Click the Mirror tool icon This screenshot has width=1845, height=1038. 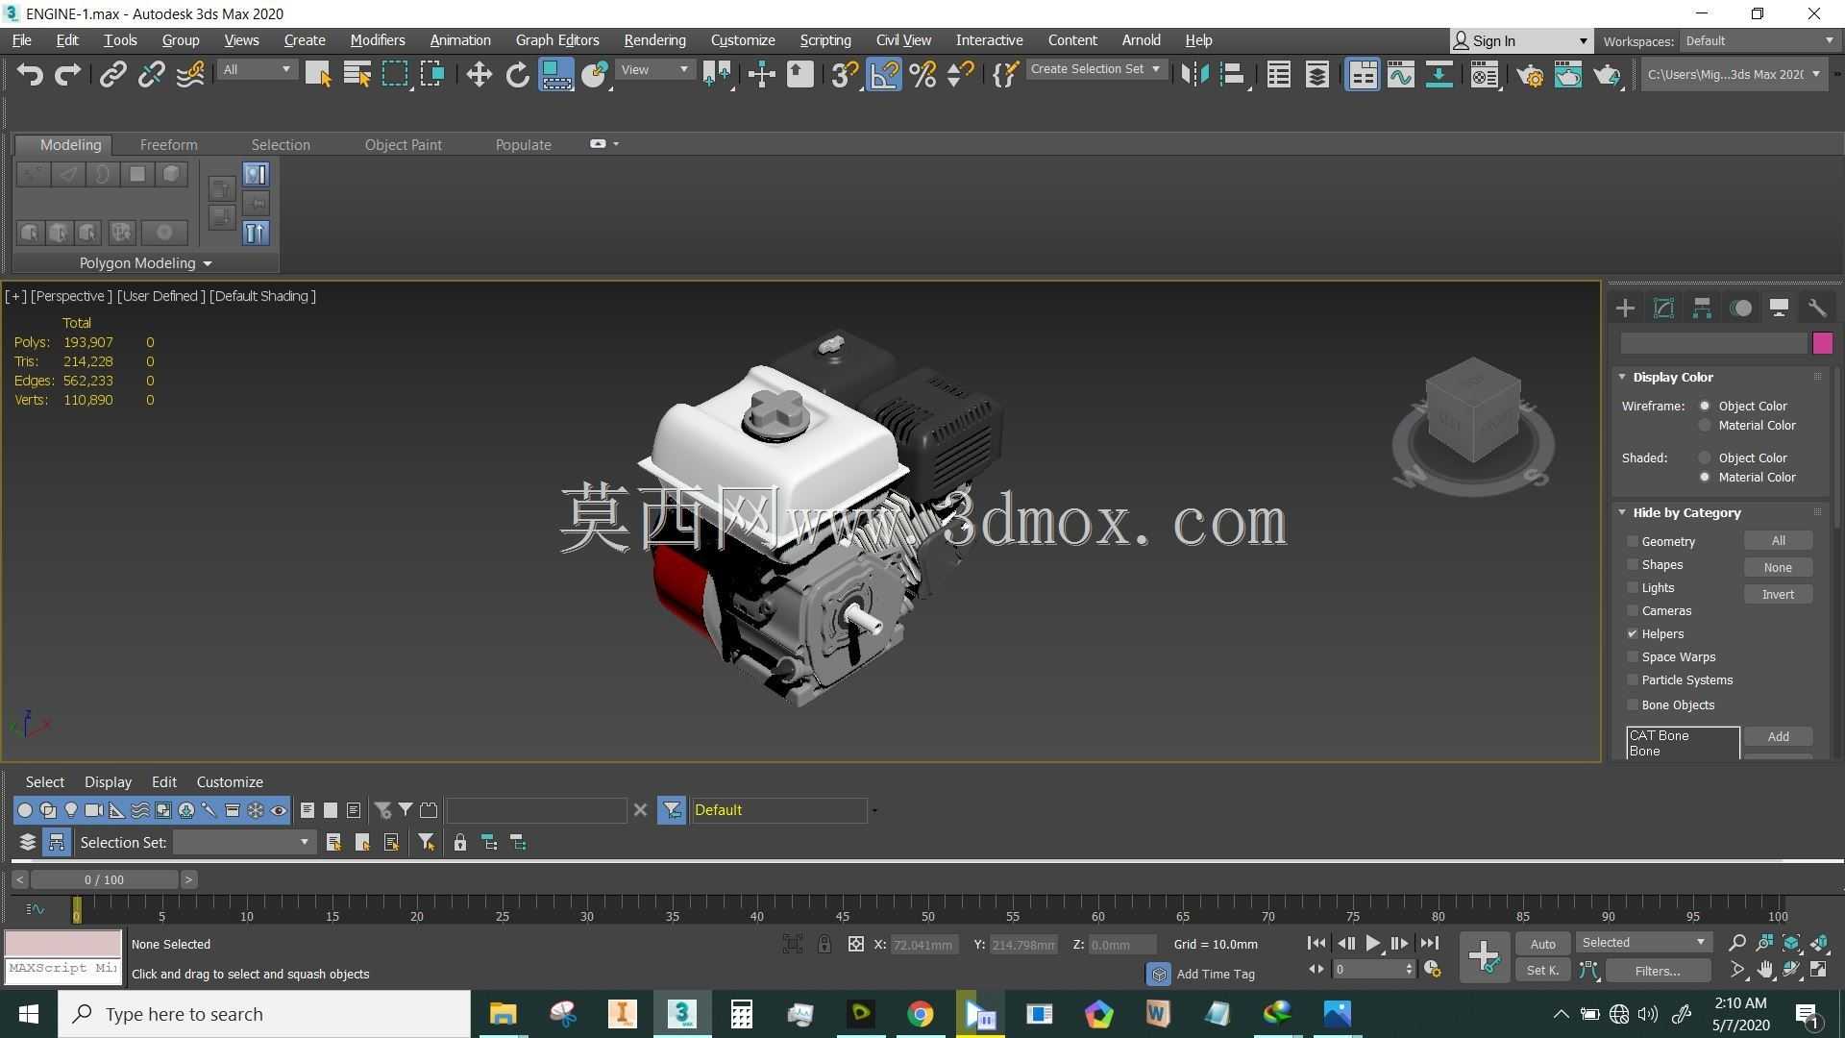click(x=1193, y=74)
